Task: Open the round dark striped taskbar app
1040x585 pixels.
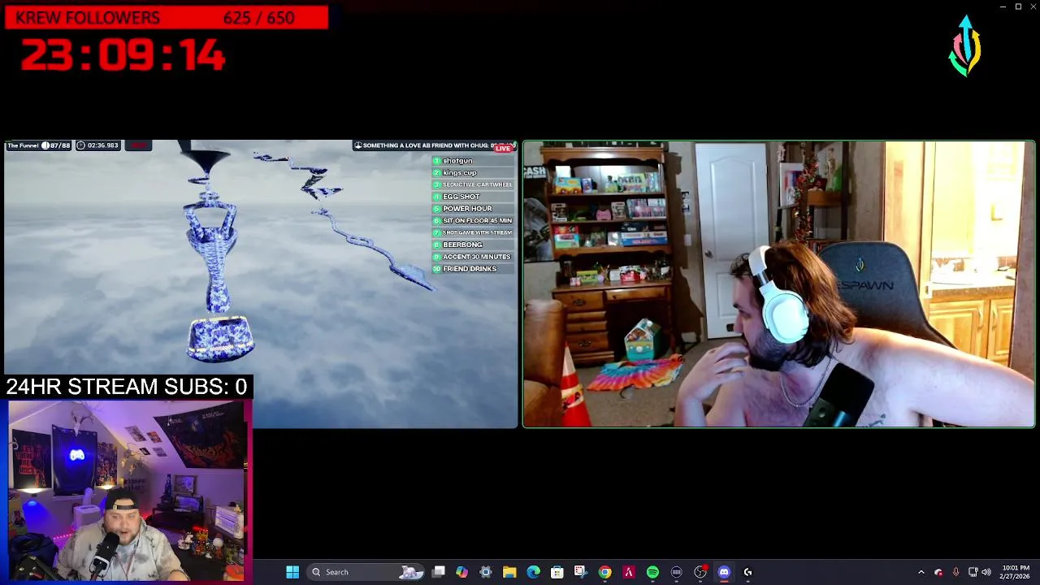Action: pyautogui.click(x=676, y=572)
